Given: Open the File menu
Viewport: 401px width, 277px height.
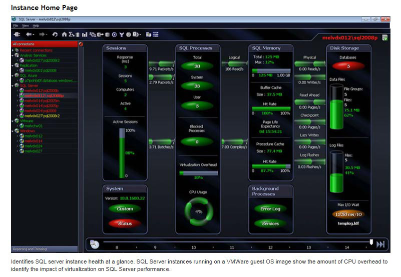Looking at the screenshot, I should [x=16, y=25].
